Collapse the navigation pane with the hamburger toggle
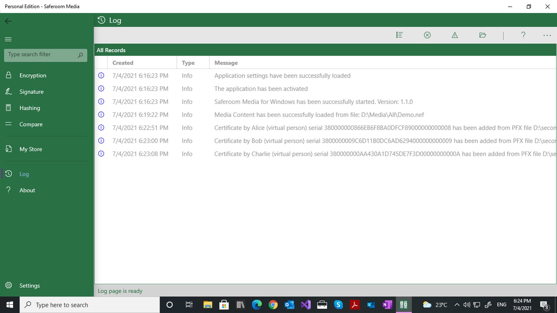 tap(8, 39)
